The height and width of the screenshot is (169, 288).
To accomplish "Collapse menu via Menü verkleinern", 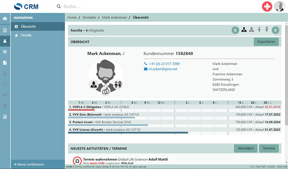I will pyautogui.click(x=29, y=164).
